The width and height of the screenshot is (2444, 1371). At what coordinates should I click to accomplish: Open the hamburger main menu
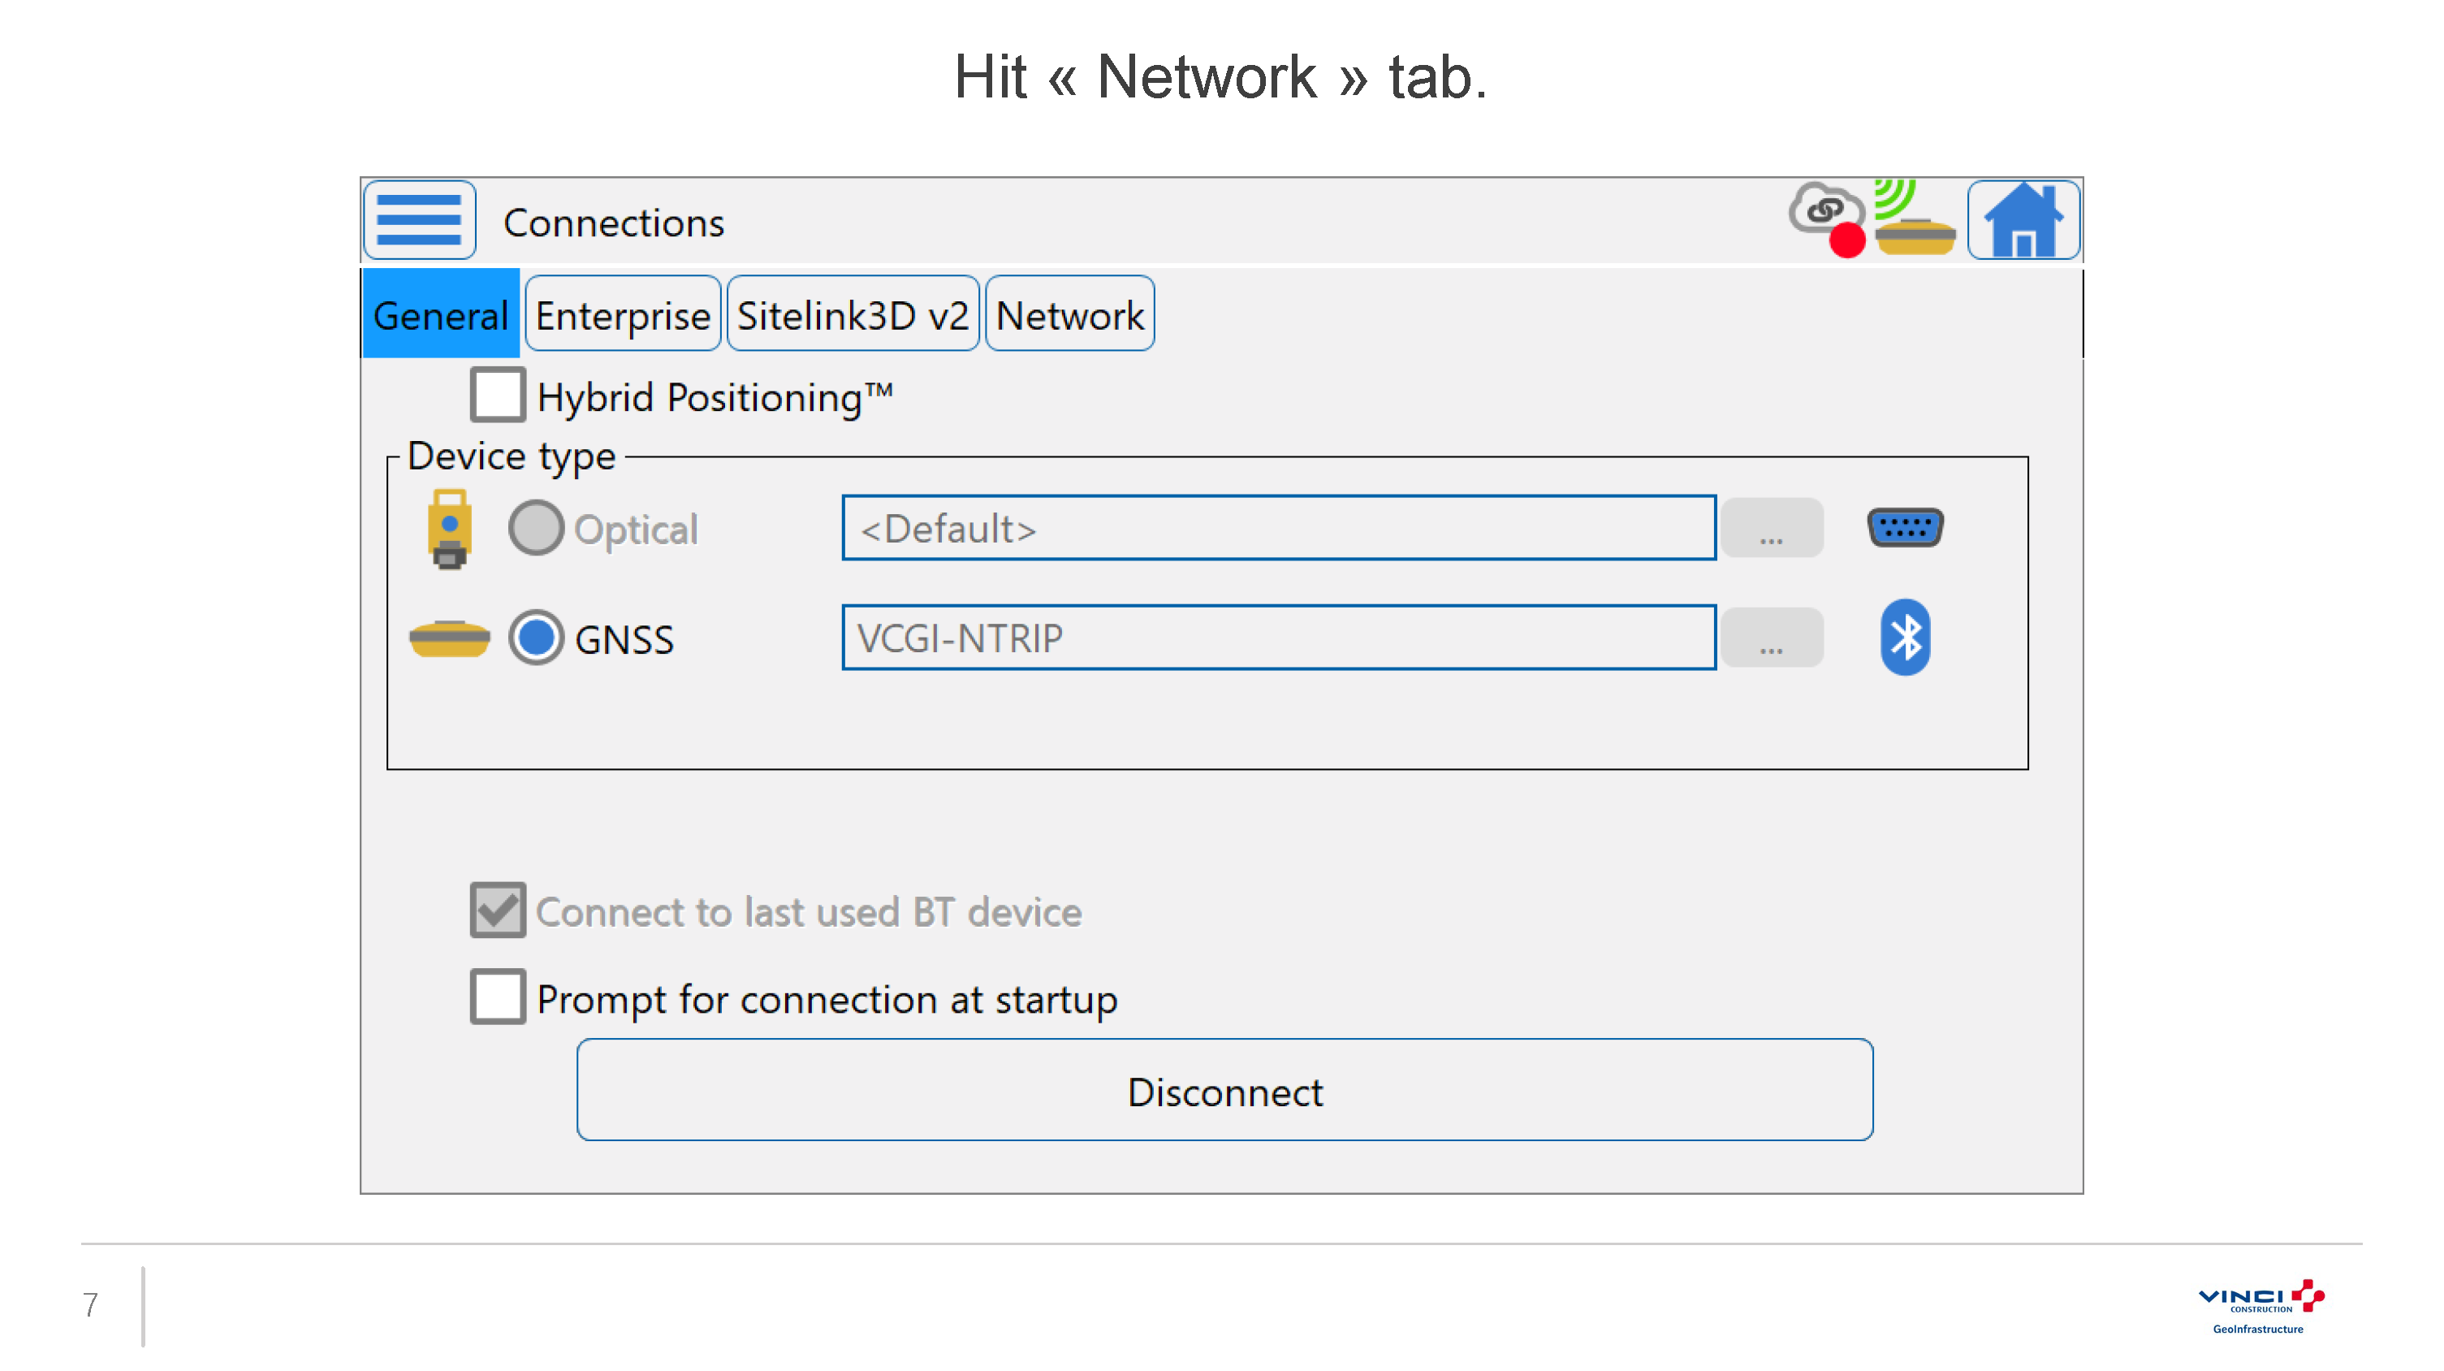point(419,220)
